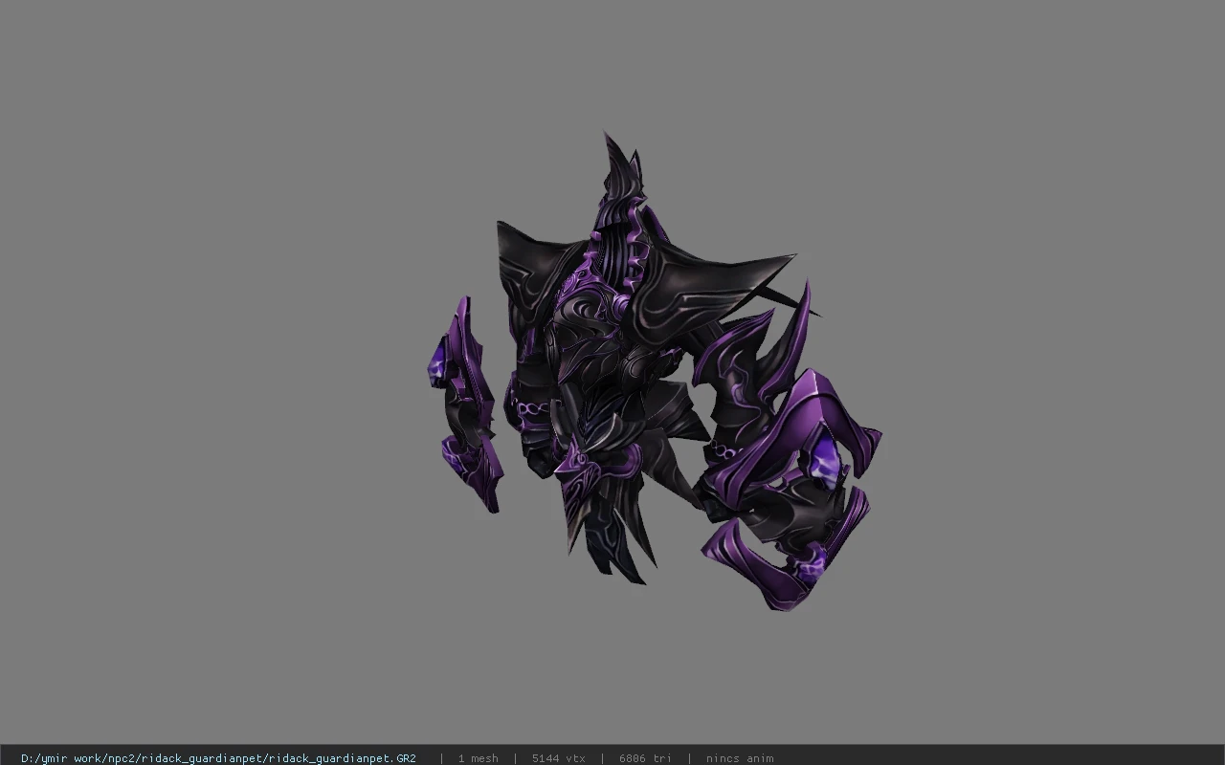Click the ridack_guardianpet.GR2 file path

click(x=218, y=758)
